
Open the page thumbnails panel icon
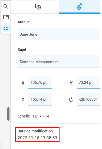(6, 17)
